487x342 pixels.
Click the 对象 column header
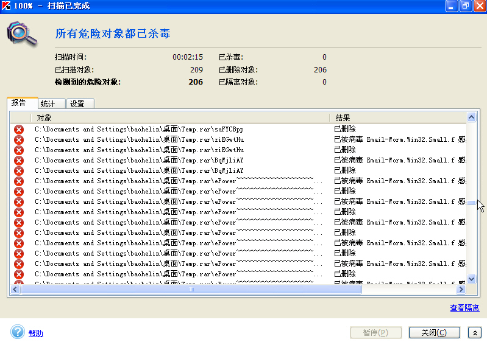[x=180, y=118]
